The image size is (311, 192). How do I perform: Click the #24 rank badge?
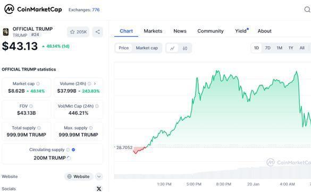[x=35, y=35]
